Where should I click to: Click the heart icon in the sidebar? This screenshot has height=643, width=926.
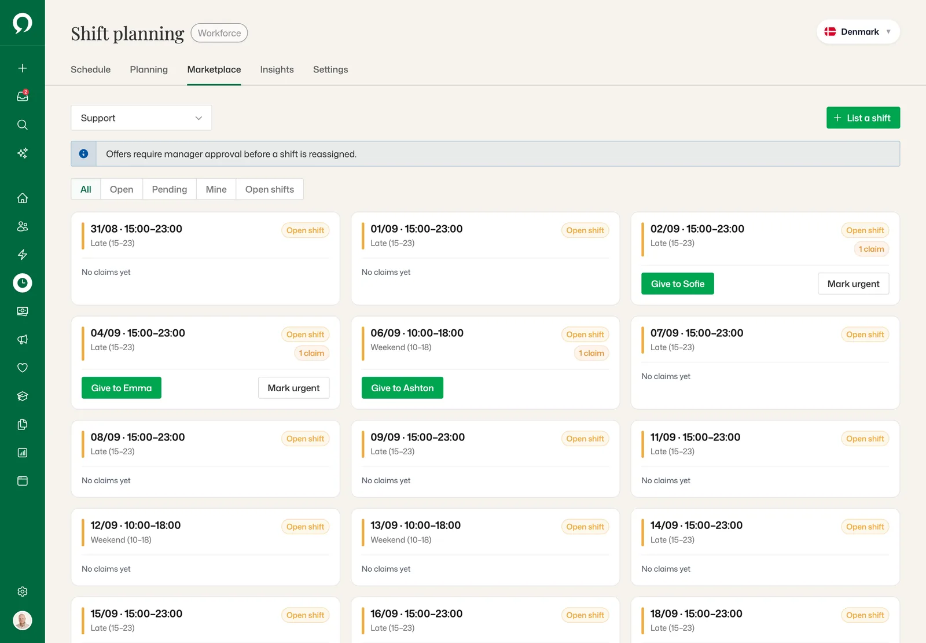click(x=23, y=368)
